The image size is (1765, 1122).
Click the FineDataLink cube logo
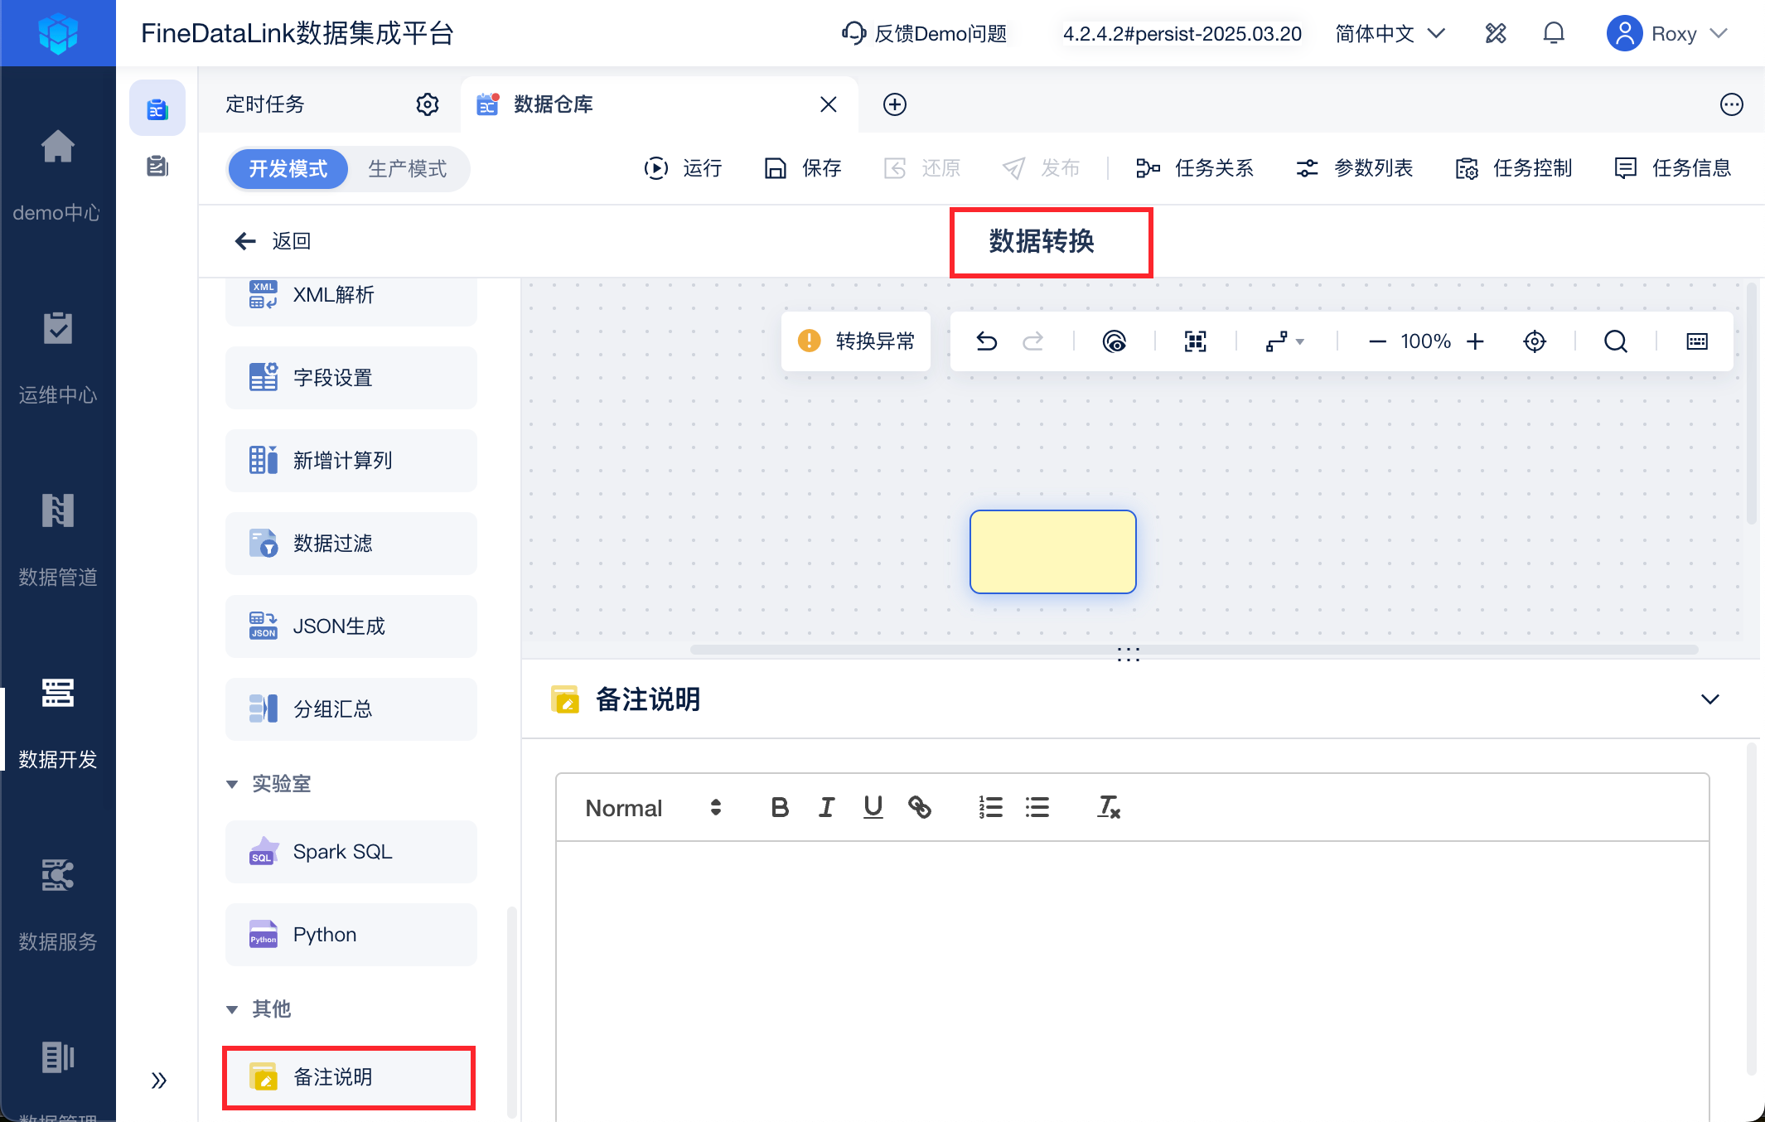[57, 33]
